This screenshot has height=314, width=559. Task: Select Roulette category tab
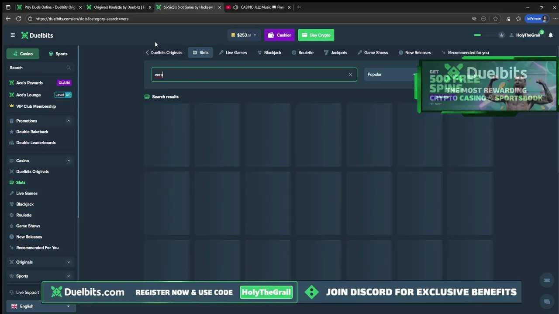[303, 53]
